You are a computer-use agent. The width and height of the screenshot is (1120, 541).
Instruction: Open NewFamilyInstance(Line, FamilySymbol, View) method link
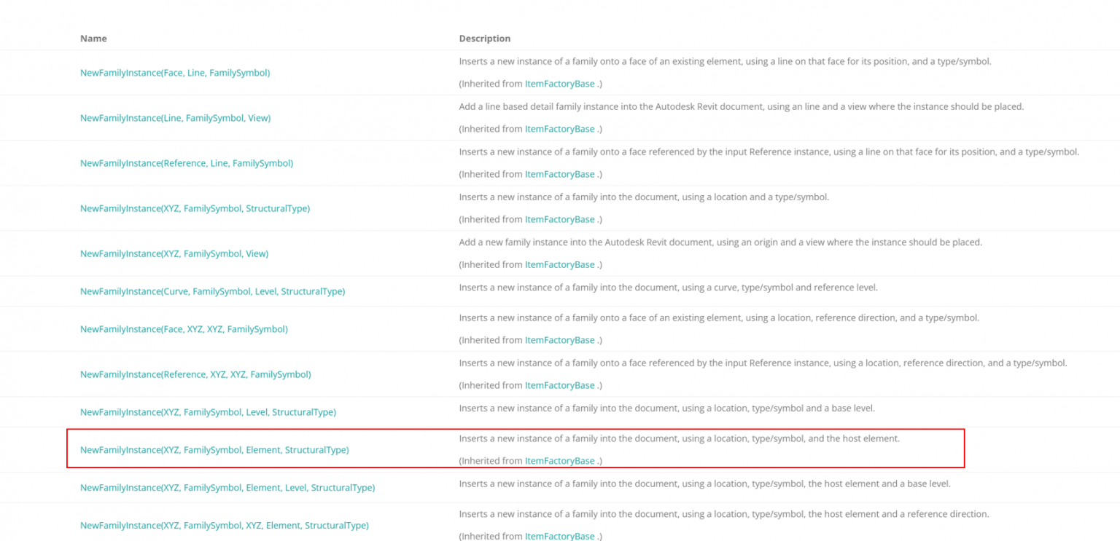tap(175, 118)
